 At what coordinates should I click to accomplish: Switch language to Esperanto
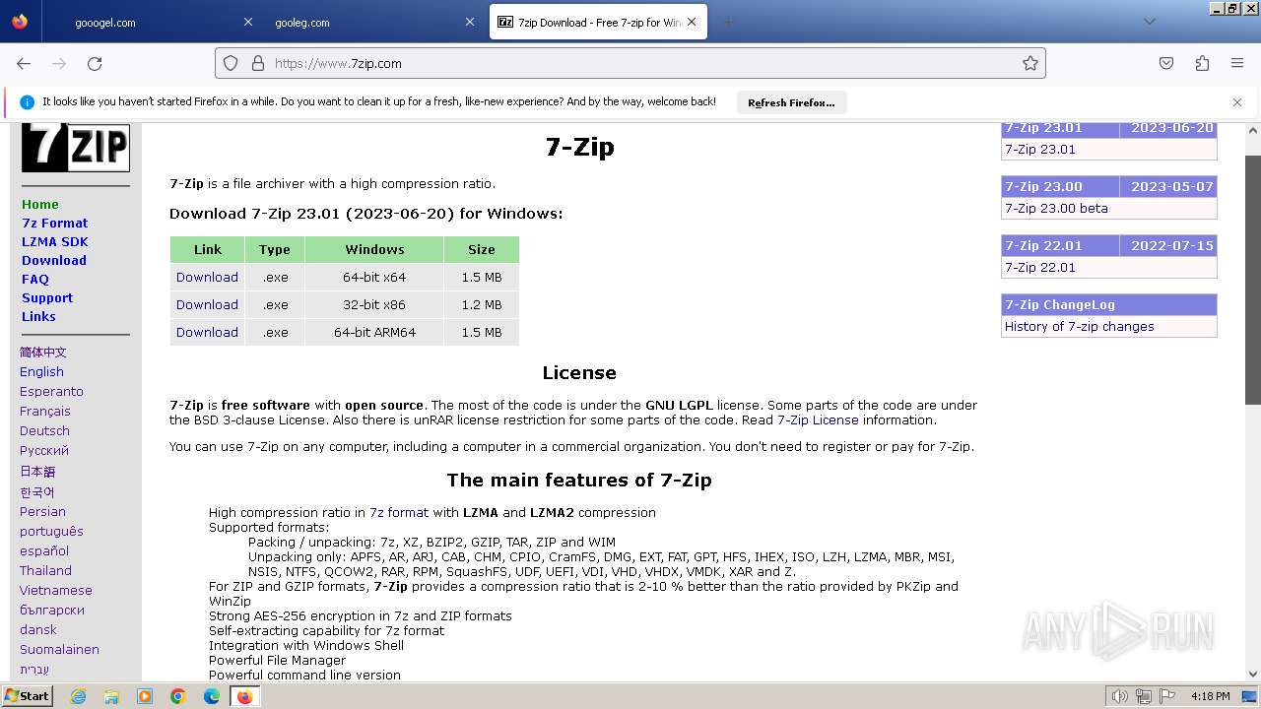(x=51, y=392)
